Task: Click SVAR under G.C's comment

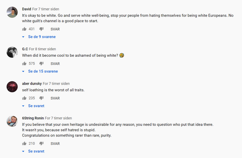Action: pyautogui.click(x=55, y=64)
